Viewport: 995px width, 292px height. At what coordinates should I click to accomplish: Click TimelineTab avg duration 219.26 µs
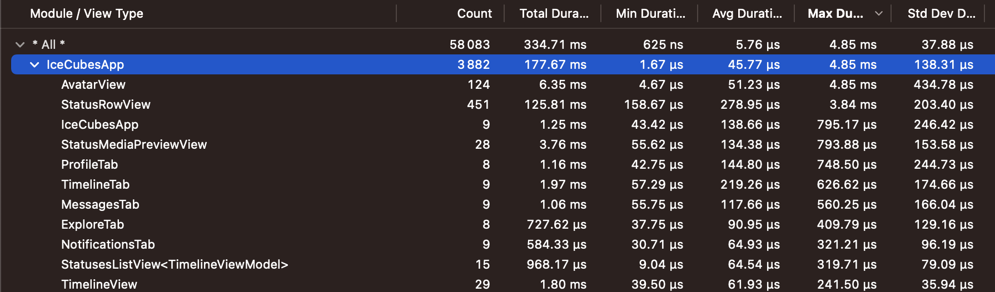pos(750,184)
